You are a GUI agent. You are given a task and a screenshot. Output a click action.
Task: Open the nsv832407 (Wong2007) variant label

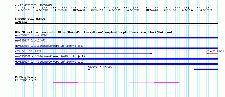point(30,40)
